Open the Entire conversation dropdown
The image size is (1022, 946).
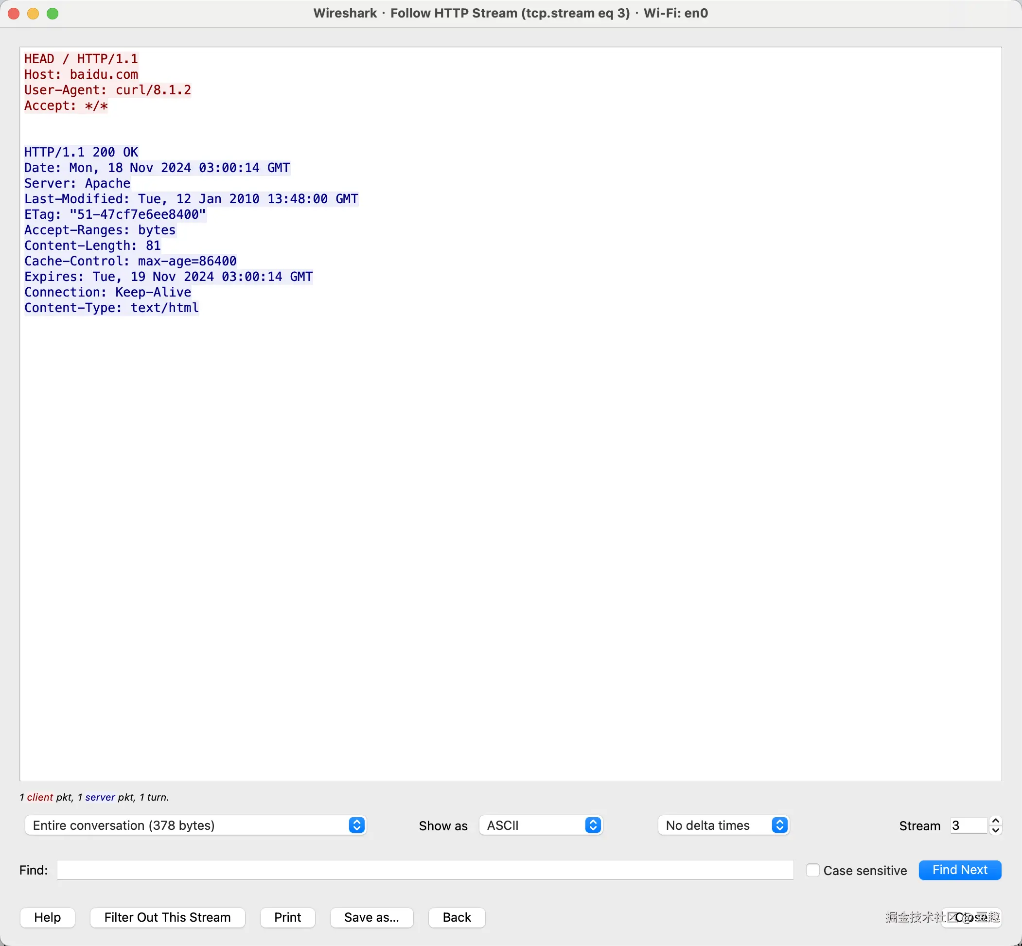coord(195,825)
